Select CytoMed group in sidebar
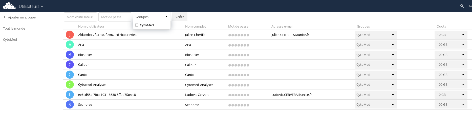 point(10,39)
